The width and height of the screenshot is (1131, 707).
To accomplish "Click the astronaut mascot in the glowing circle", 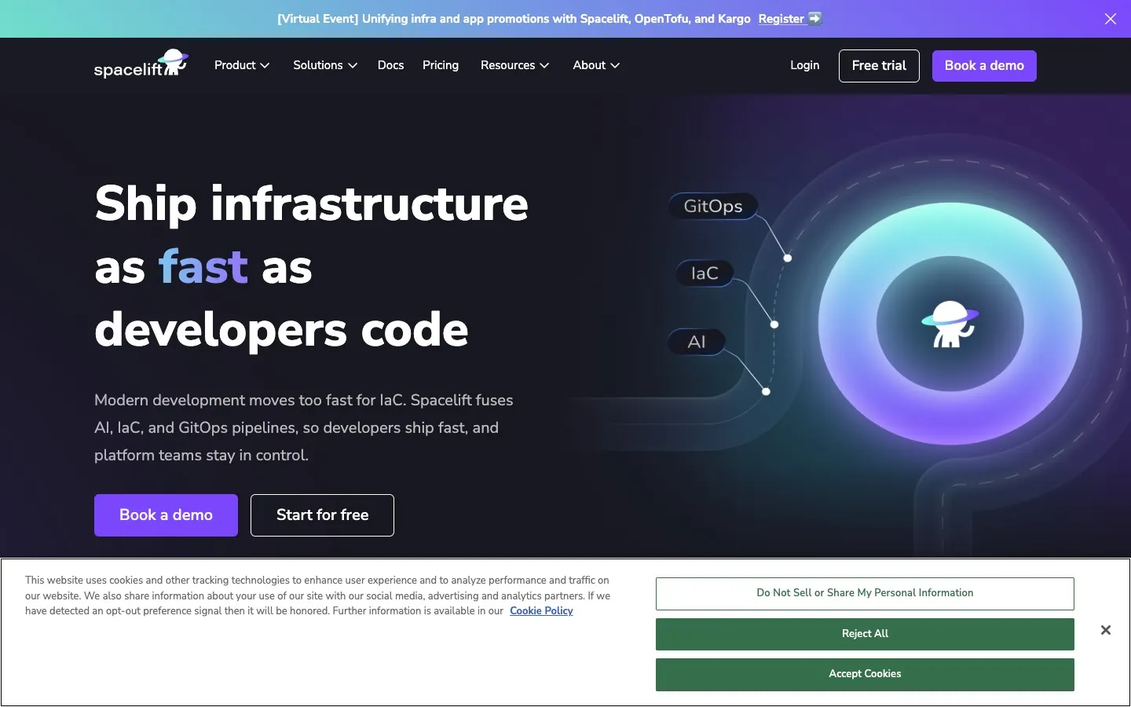I will 950,324.
